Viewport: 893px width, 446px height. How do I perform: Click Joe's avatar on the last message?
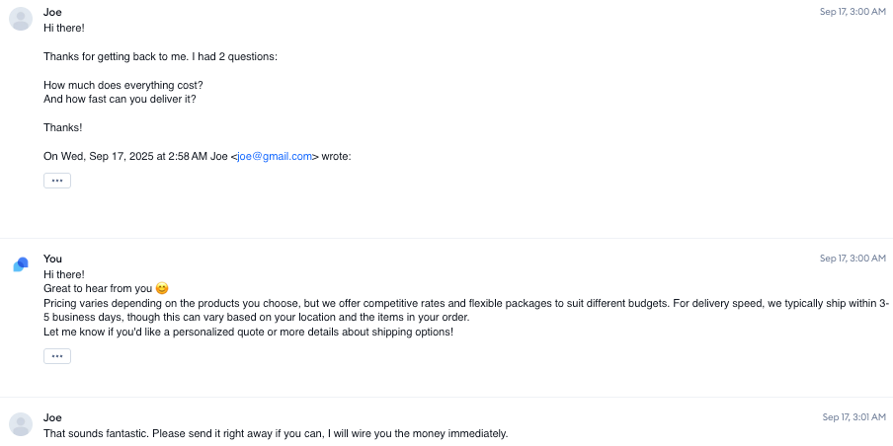pyautogui.click(x=21, y=424)
